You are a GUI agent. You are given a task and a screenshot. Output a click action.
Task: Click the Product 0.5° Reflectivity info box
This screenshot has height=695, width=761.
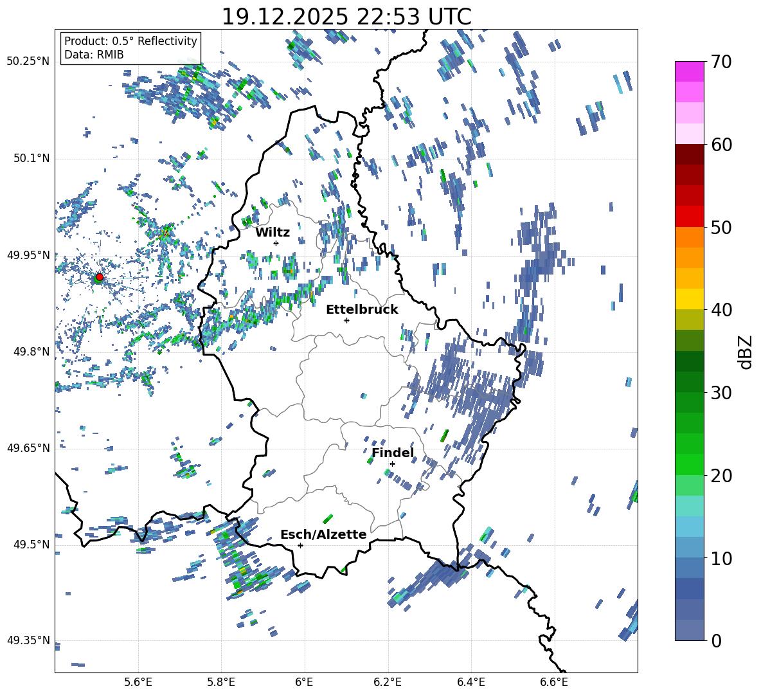point(130,48)
